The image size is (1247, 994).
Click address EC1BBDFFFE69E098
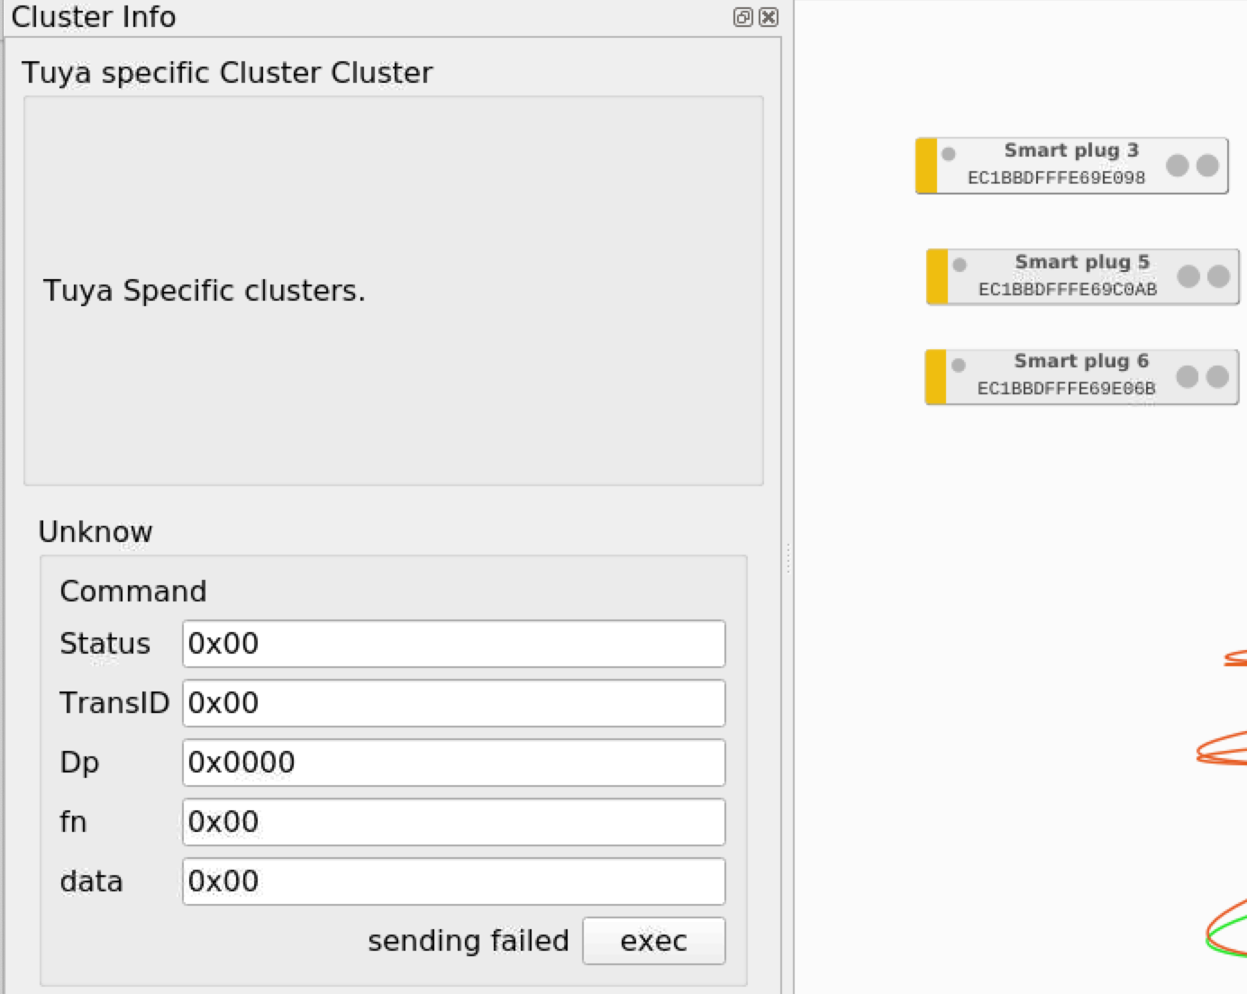[1056, 178]
